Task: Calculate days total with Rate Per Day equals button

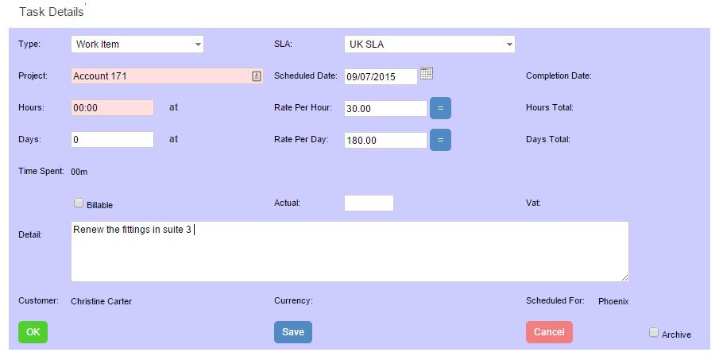Action: tap(440, 140)
